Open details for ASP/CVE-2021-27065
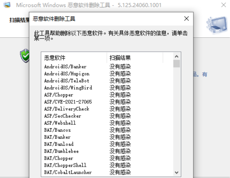Image resolution: width=230 pixels, height=178 pixels. [68, 102]
